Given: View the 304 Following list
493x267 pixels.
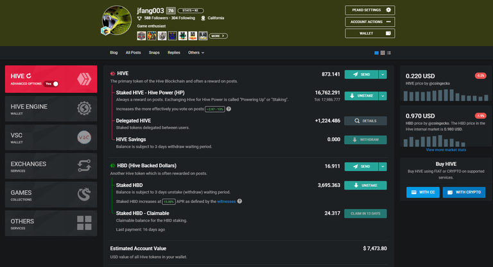Looking at the screenshot, I should [183, 18].
